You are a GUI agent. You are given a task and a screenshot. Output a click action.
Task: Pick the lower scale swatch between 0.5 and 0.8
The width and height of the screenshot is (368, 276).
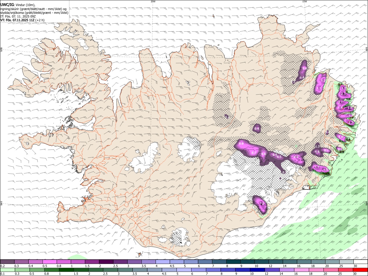[x=37, y=270]
